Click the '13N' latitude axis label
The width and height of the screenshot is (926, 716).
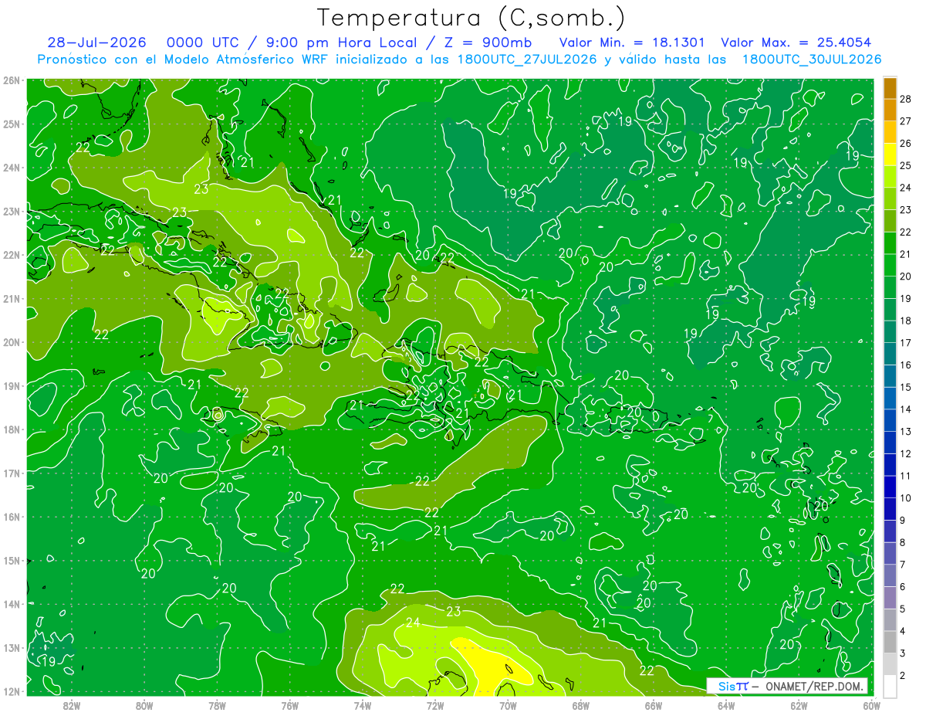[12, 647]
